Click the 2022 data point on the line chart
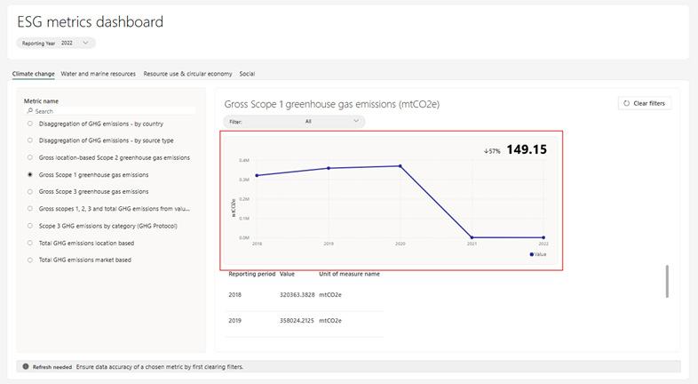 [x=543, y=237]
